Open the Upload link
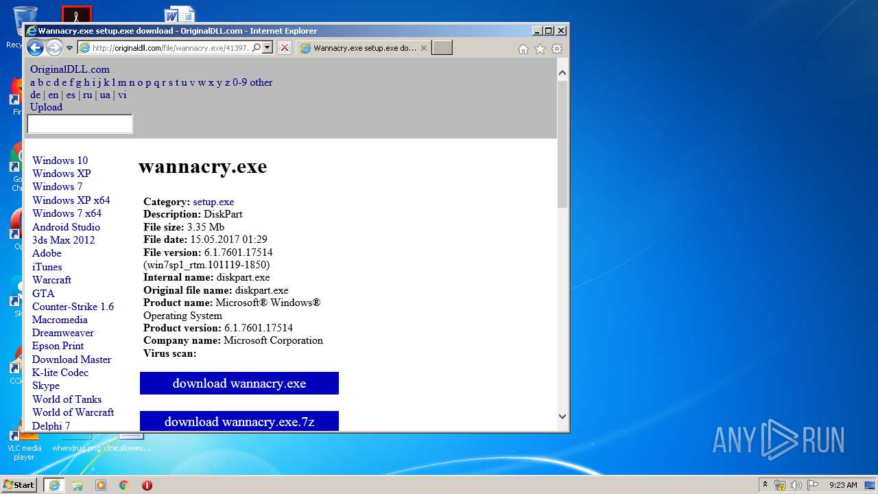This screenshot has height=494, width=878. click(46, 107)
